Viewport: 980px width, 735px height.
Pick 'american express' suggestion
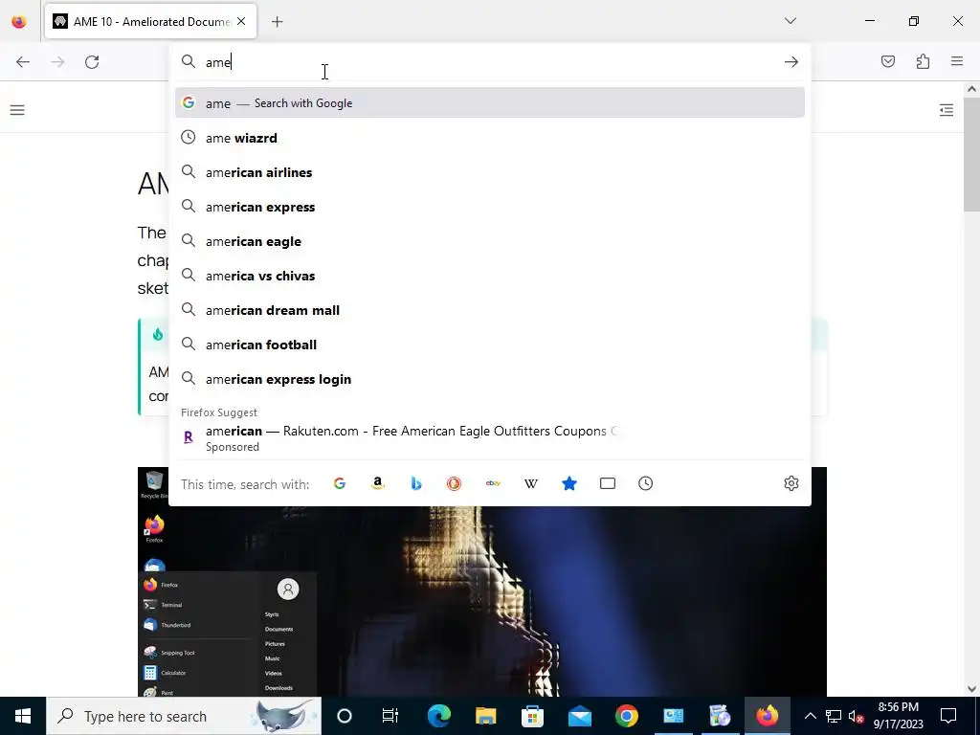point(490,207)
